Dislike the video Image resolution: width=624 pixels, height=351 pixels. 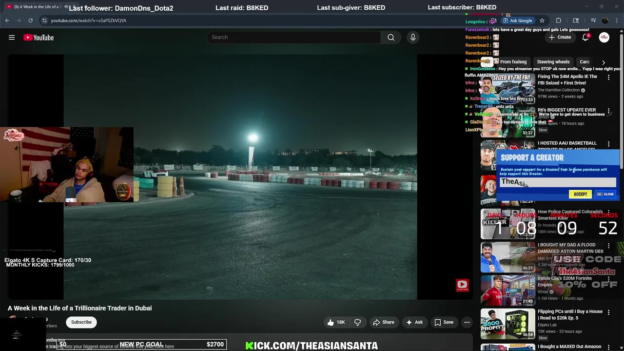358,322
